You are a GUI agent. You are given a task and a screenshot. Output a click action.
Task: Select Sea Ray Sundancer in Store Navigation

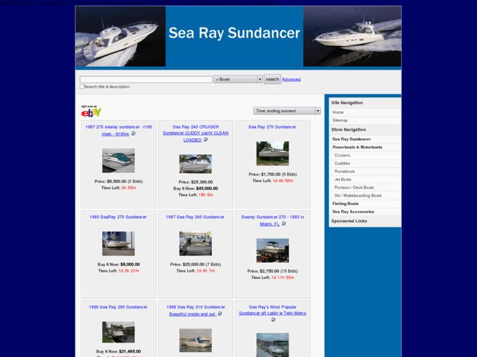pos(352,139)
